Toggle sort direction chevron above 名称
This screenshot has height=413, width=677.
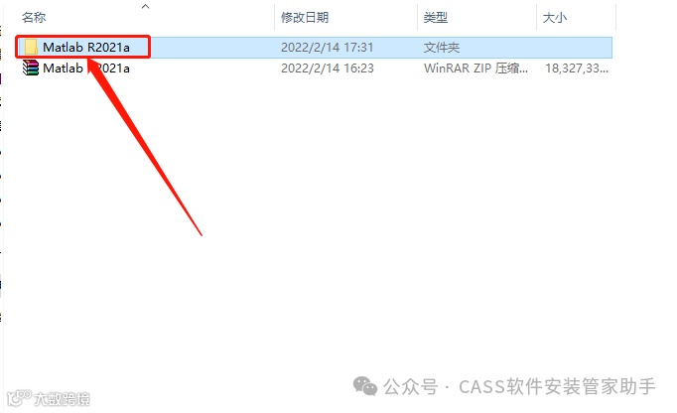tap(146, 6)
